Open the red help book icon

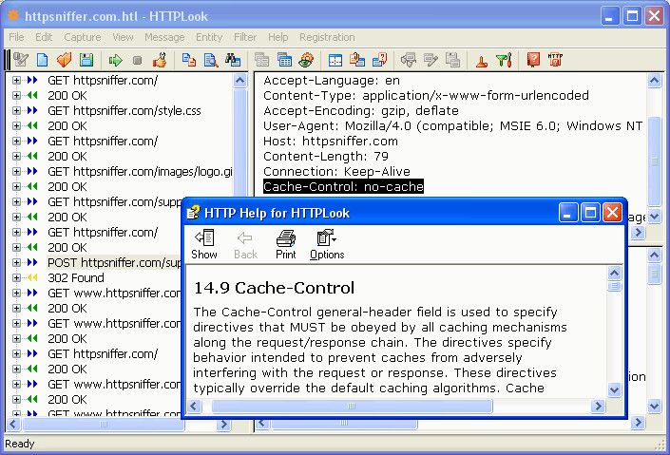[x=533, y=60]
